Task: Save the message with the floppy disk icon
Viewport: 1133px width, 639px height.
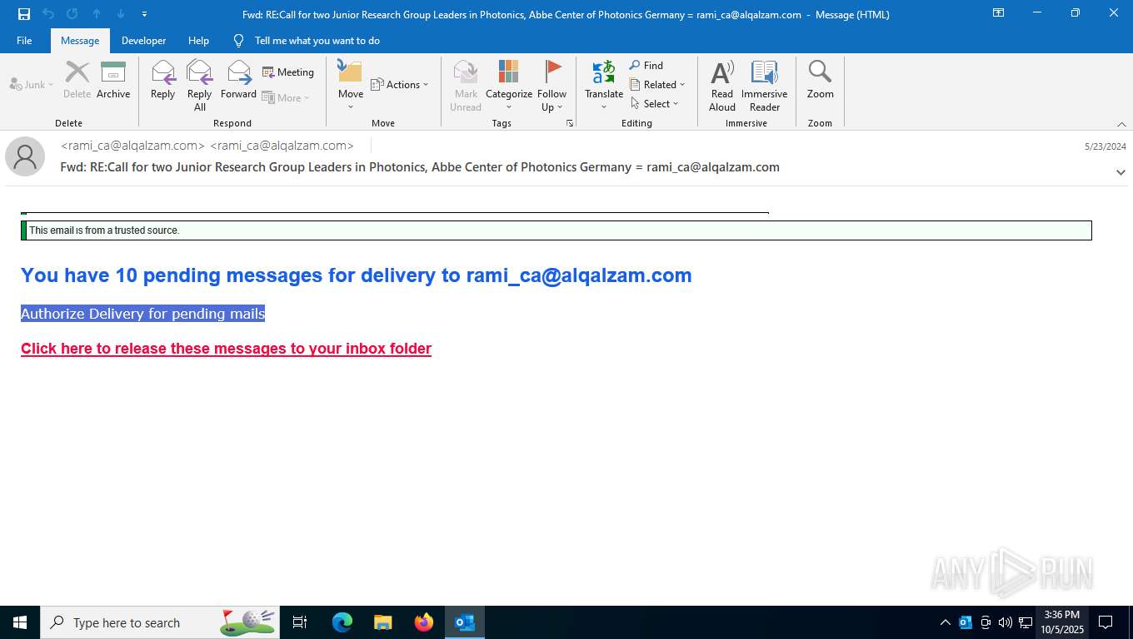Action: tap(23, 14)
